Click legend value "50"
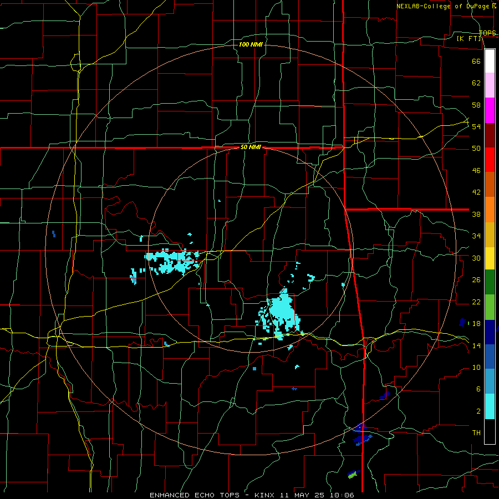499x499 pixels. pos(476,149)
